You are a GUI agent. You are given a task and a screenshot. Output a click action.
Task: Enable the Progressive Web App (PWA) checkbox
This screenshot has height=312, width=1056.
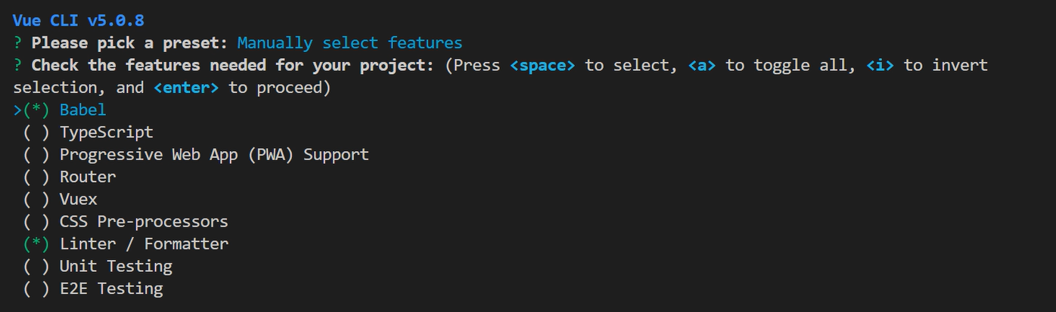pos(36,155)
